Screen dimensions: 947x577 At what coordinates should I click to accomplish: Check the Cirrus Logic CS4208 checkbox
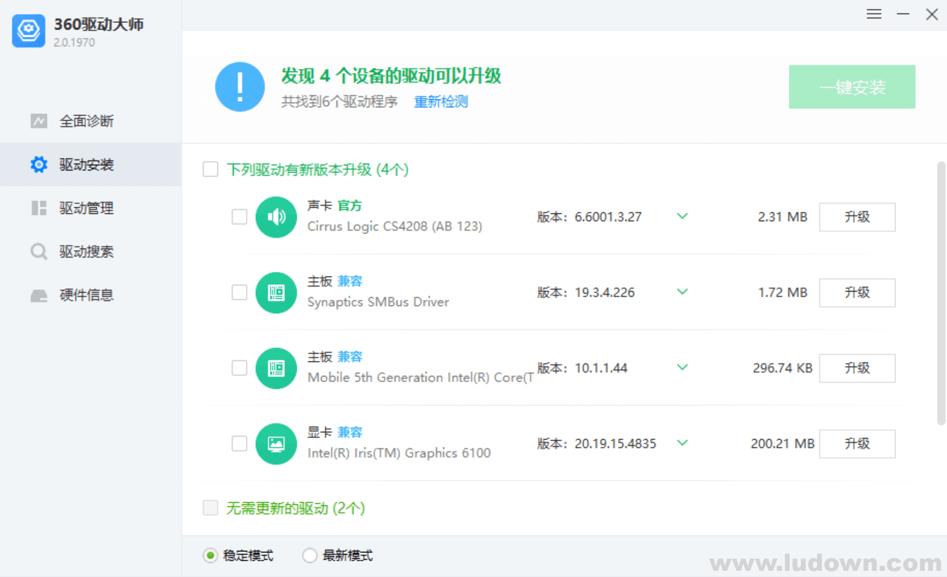point(239,217)
